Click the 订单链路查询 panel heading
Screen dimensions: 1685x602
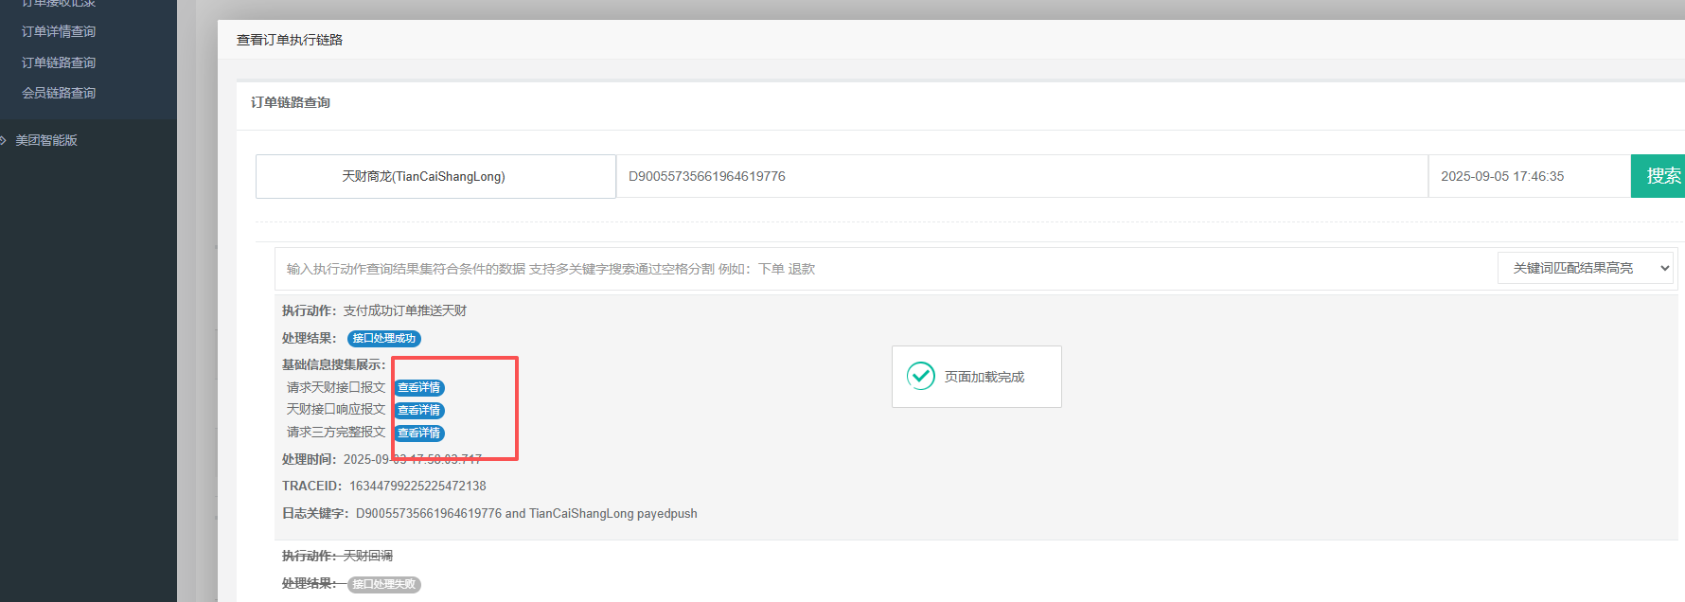(291, 102)
